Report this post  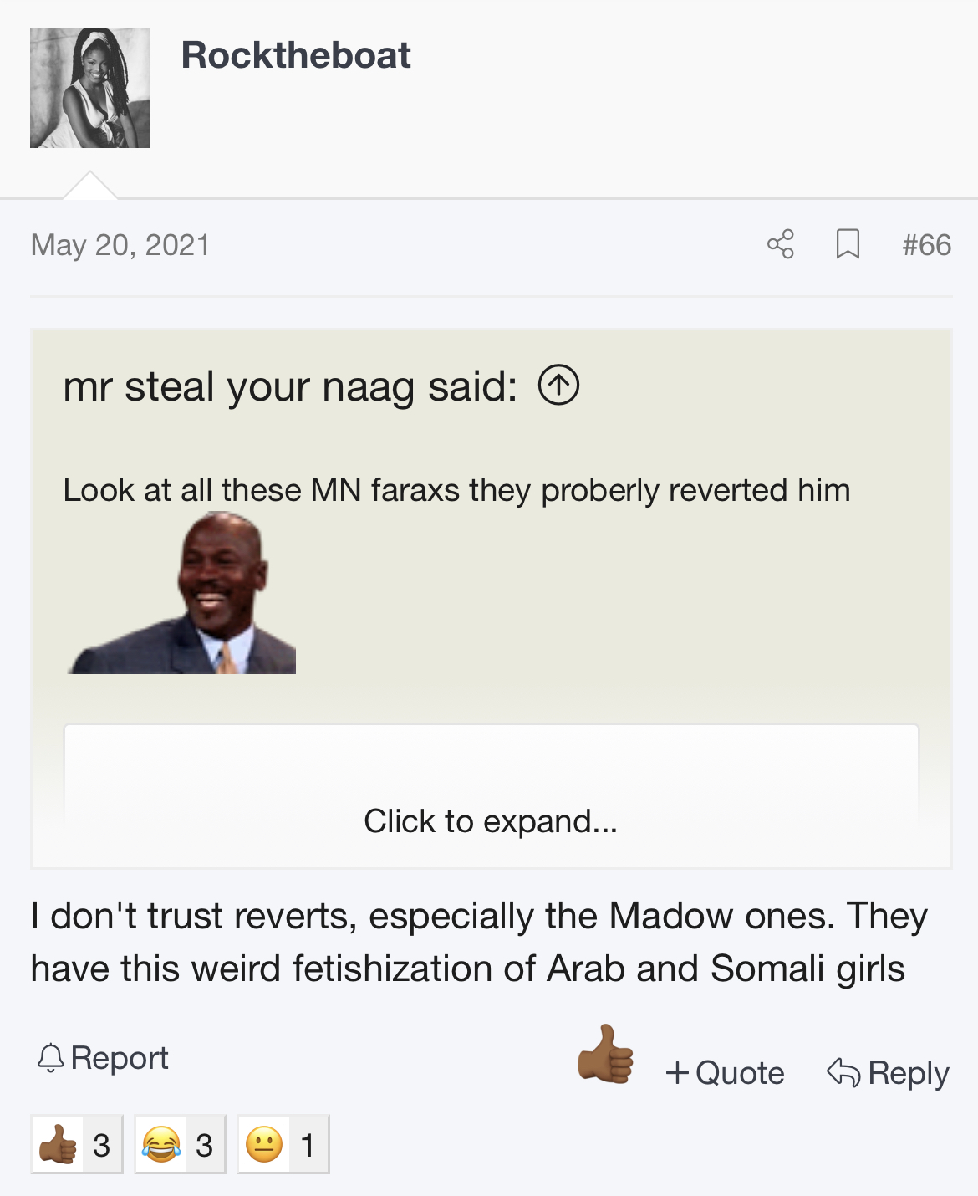(x=103, y=1058)
